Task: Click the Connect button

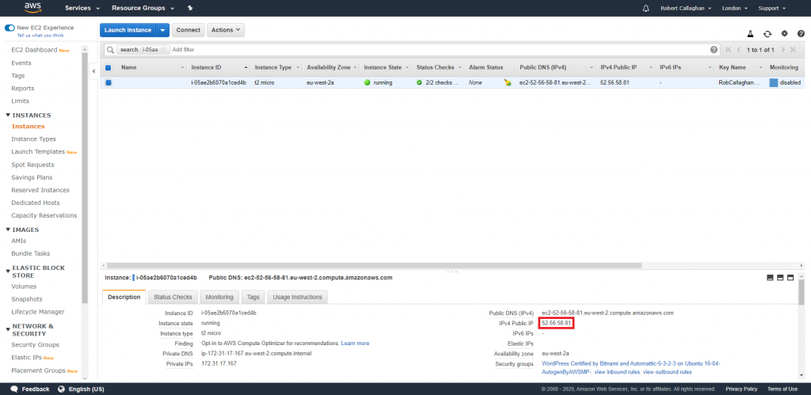Action: coord(188,30)
